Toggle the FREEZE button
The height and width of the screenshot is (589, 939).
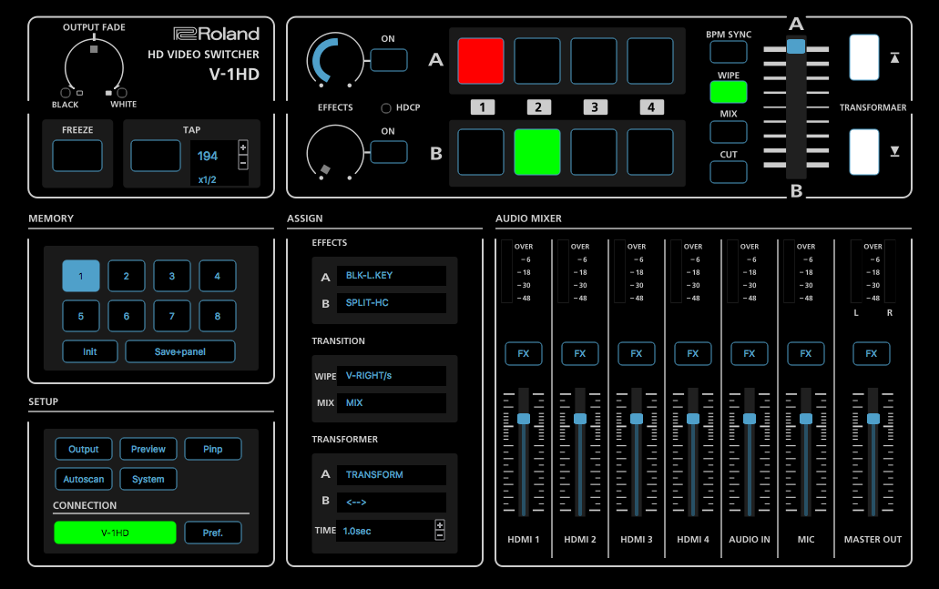tap(77, 156)
